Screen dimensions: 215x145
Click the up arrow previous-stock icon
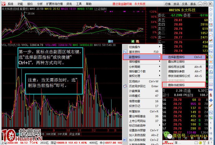tap(211, 15)
